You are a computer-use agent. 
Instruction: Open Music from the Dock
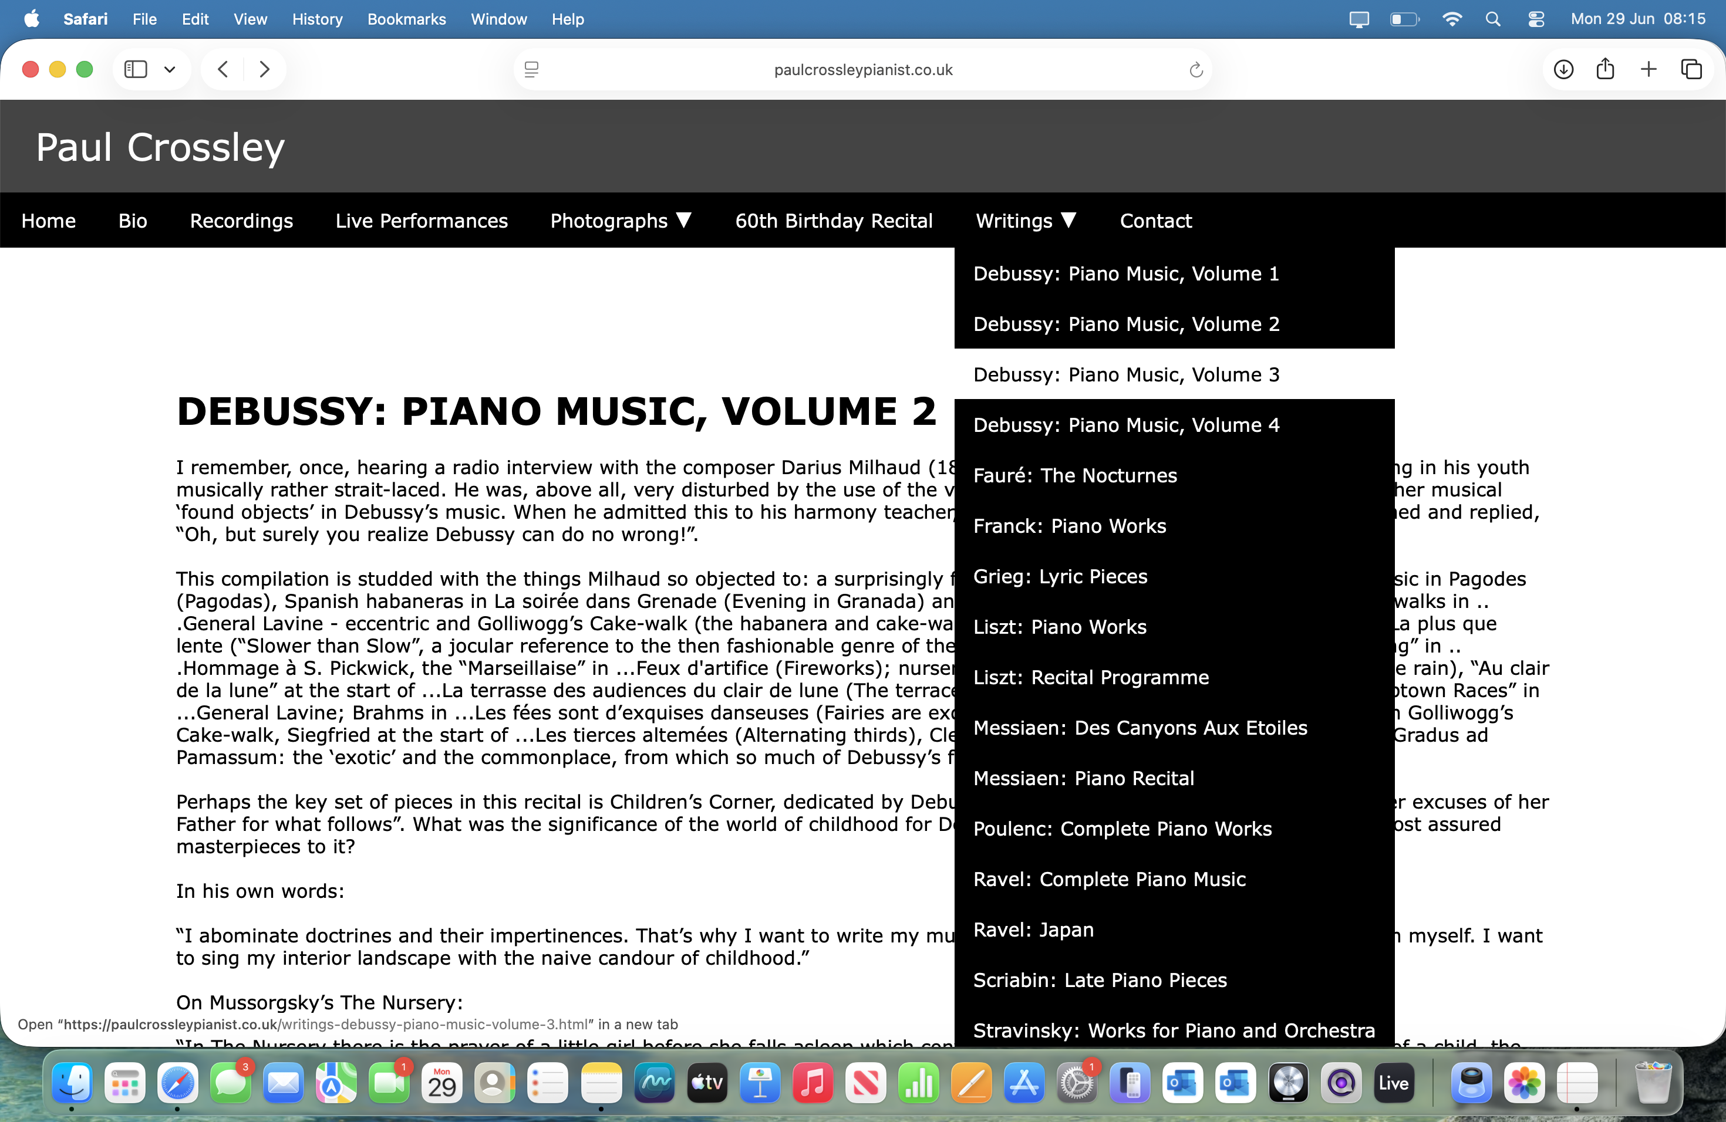click(x=813, y=1083)
